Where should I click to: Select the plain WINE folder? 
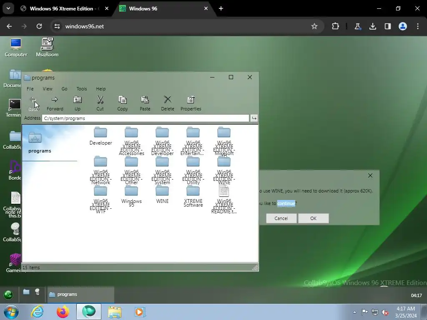click(162, 194)
